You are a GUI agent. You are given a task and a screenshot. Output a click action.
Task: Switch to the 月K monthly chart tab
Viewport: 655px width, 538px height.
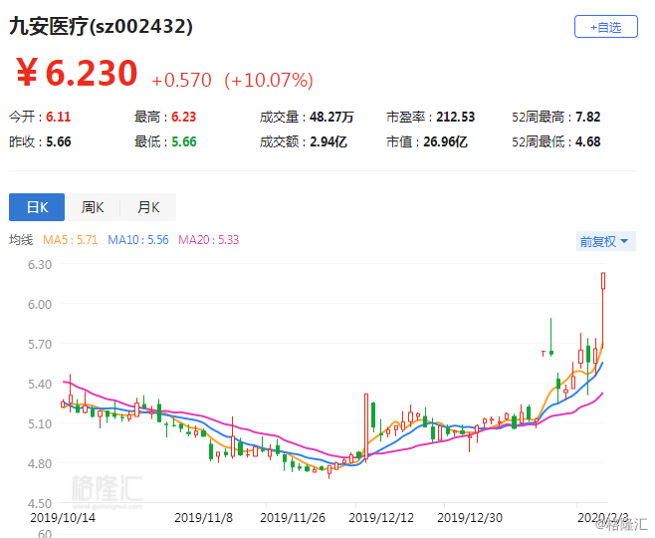[148, 207]
